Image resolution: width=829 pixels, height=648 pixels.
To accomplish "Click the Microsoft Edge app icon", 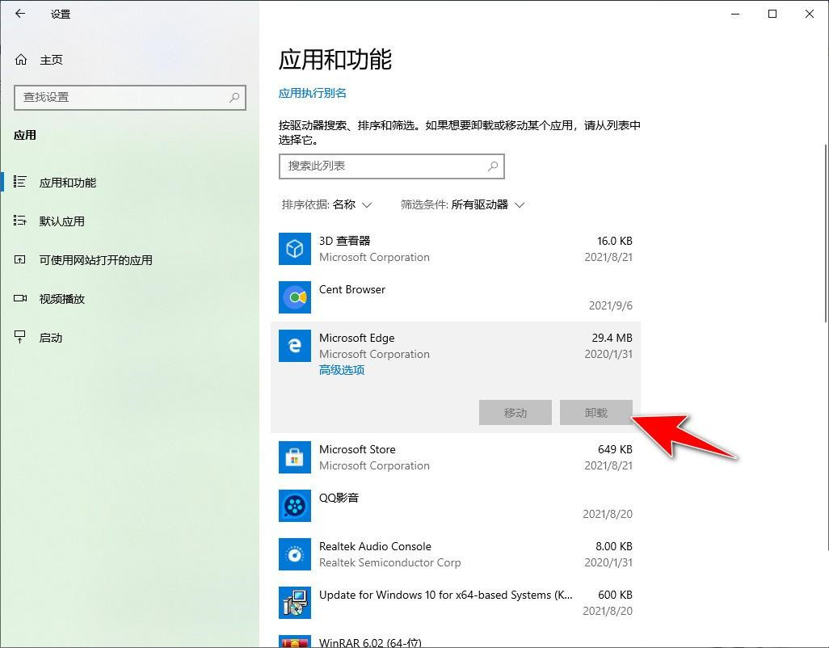I will click(x=294, y=346).
